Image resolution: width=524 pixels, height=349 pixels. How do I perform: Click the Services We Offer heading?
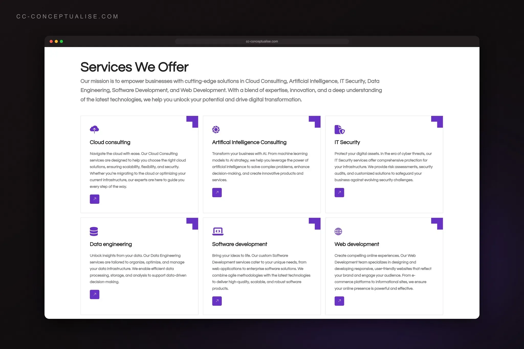point(134,67)
